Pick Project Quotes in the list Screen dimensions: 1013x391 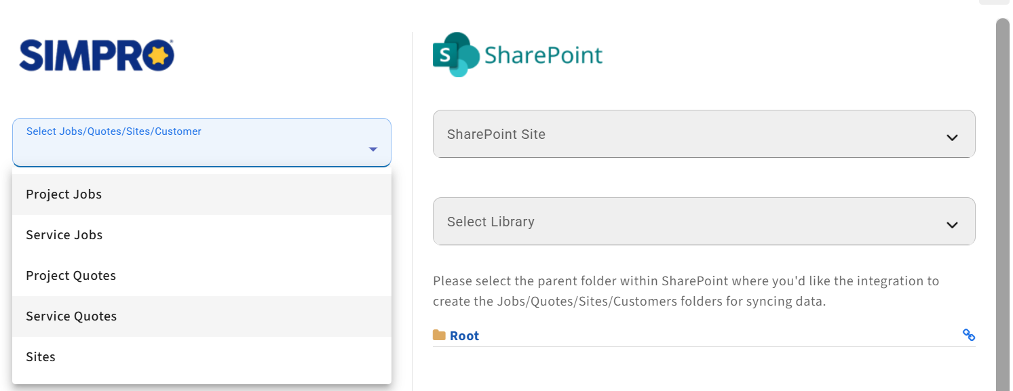click(x=202, y=276)
